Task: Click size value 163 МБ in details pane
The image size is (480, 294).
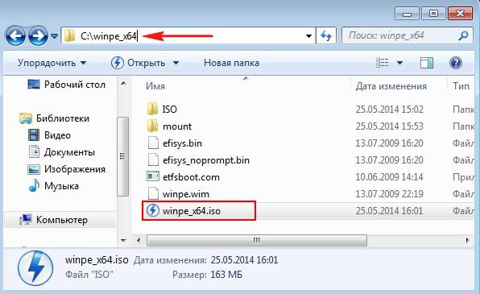Action: pyautogui.click(x=226, y=275)
